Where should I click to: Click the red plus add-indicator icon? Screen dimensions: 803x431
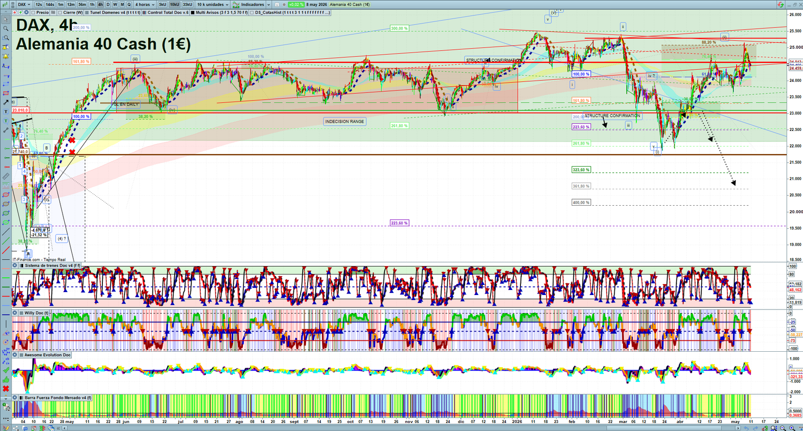click(x=15, y=13)
